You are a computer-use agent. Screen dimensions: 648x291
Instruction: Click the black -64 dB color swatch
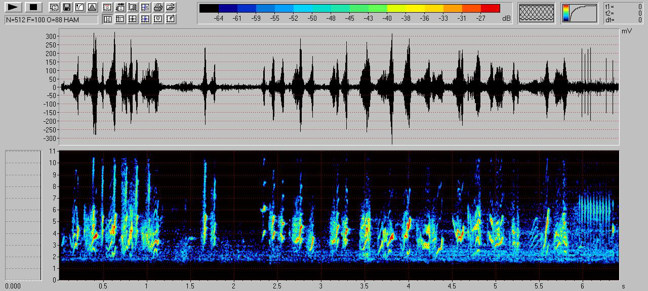pos(209,8)
